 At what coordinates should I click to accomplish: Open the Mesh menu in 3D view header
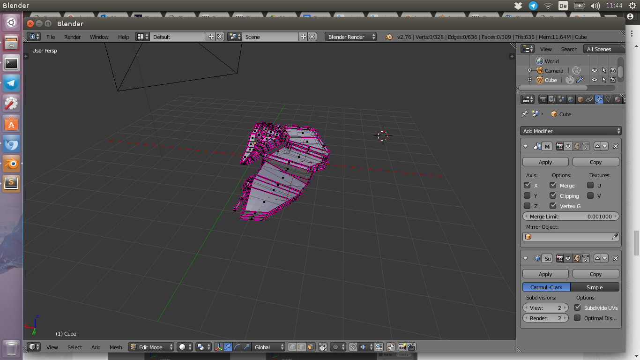[116, 347]
